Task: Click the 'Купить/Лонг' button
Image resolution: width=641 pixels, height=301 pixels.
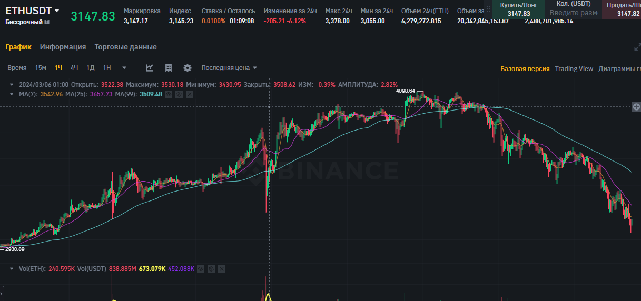Action: pyautogui.click(x=519, y=9)
